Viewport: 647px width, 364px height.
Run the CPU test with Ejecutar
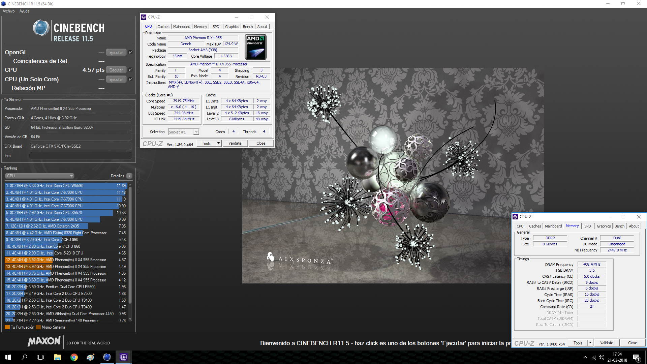(116, 70)
